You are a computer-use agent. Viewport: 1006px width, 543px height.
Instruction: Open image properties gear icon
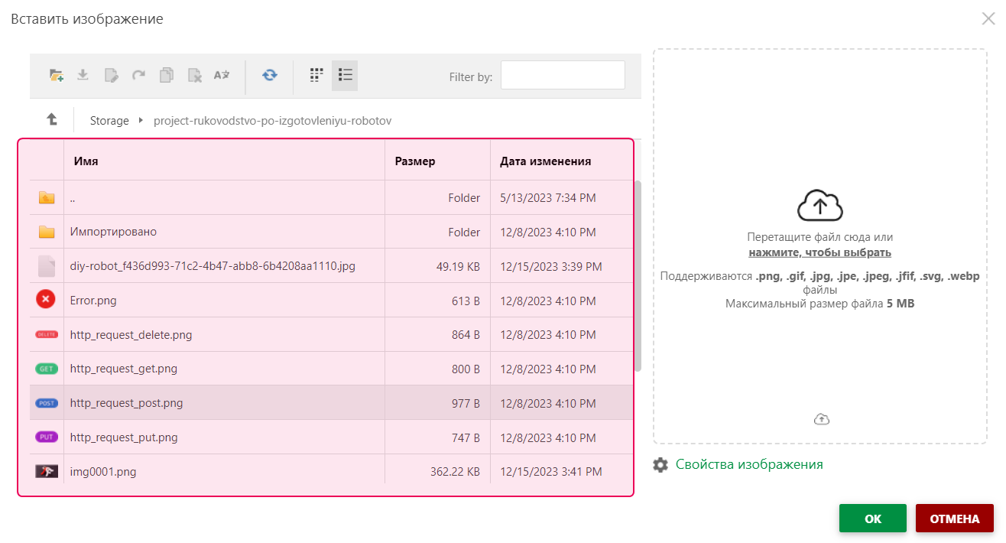coord(660,464)
